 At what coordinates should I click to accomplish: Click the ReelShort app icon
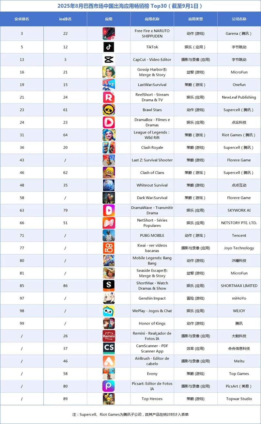pos(109,97)
